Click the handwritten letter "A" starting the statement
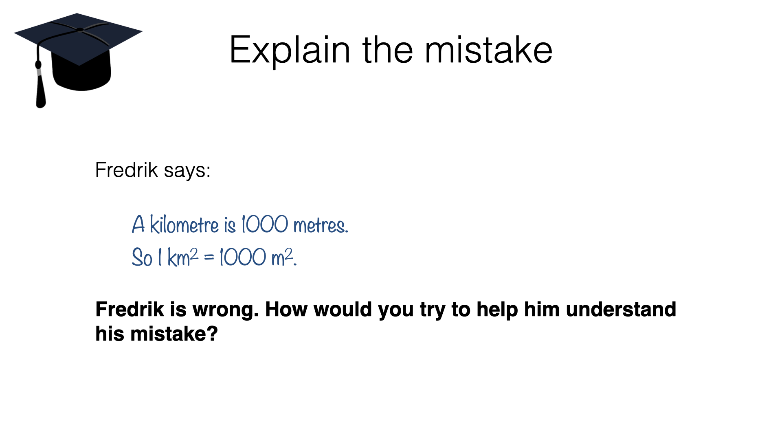This screenshot has height=440, width=782. 138,224
